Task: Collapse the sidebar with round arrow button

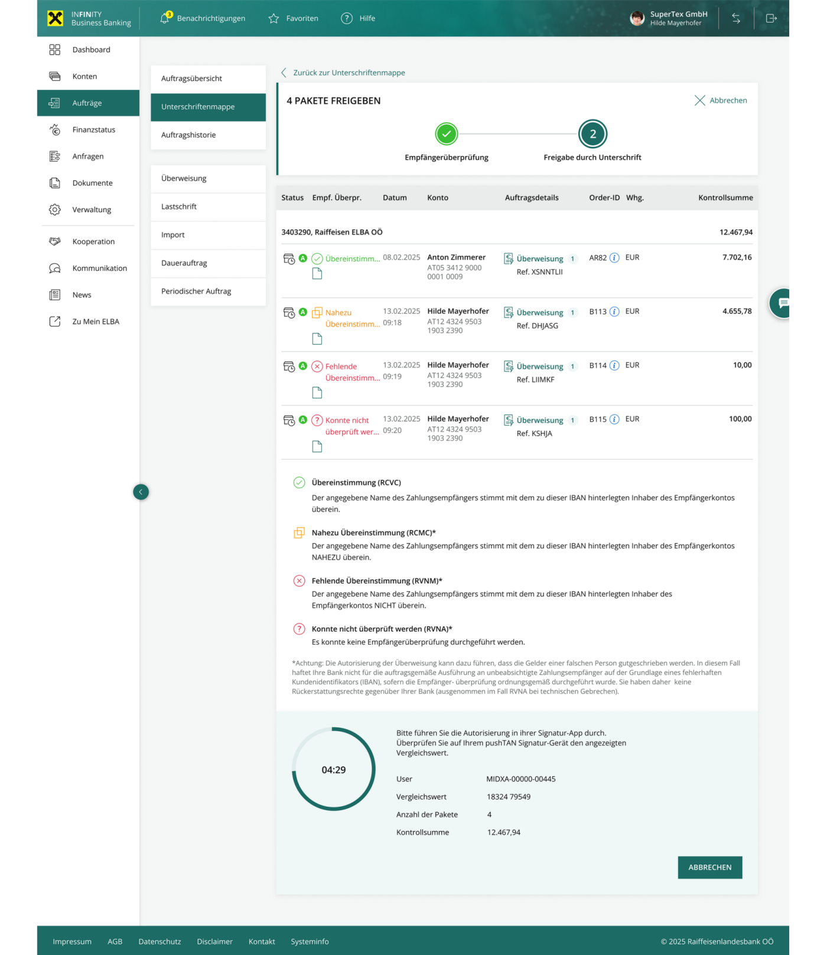Action: click(x=141, y=492)
